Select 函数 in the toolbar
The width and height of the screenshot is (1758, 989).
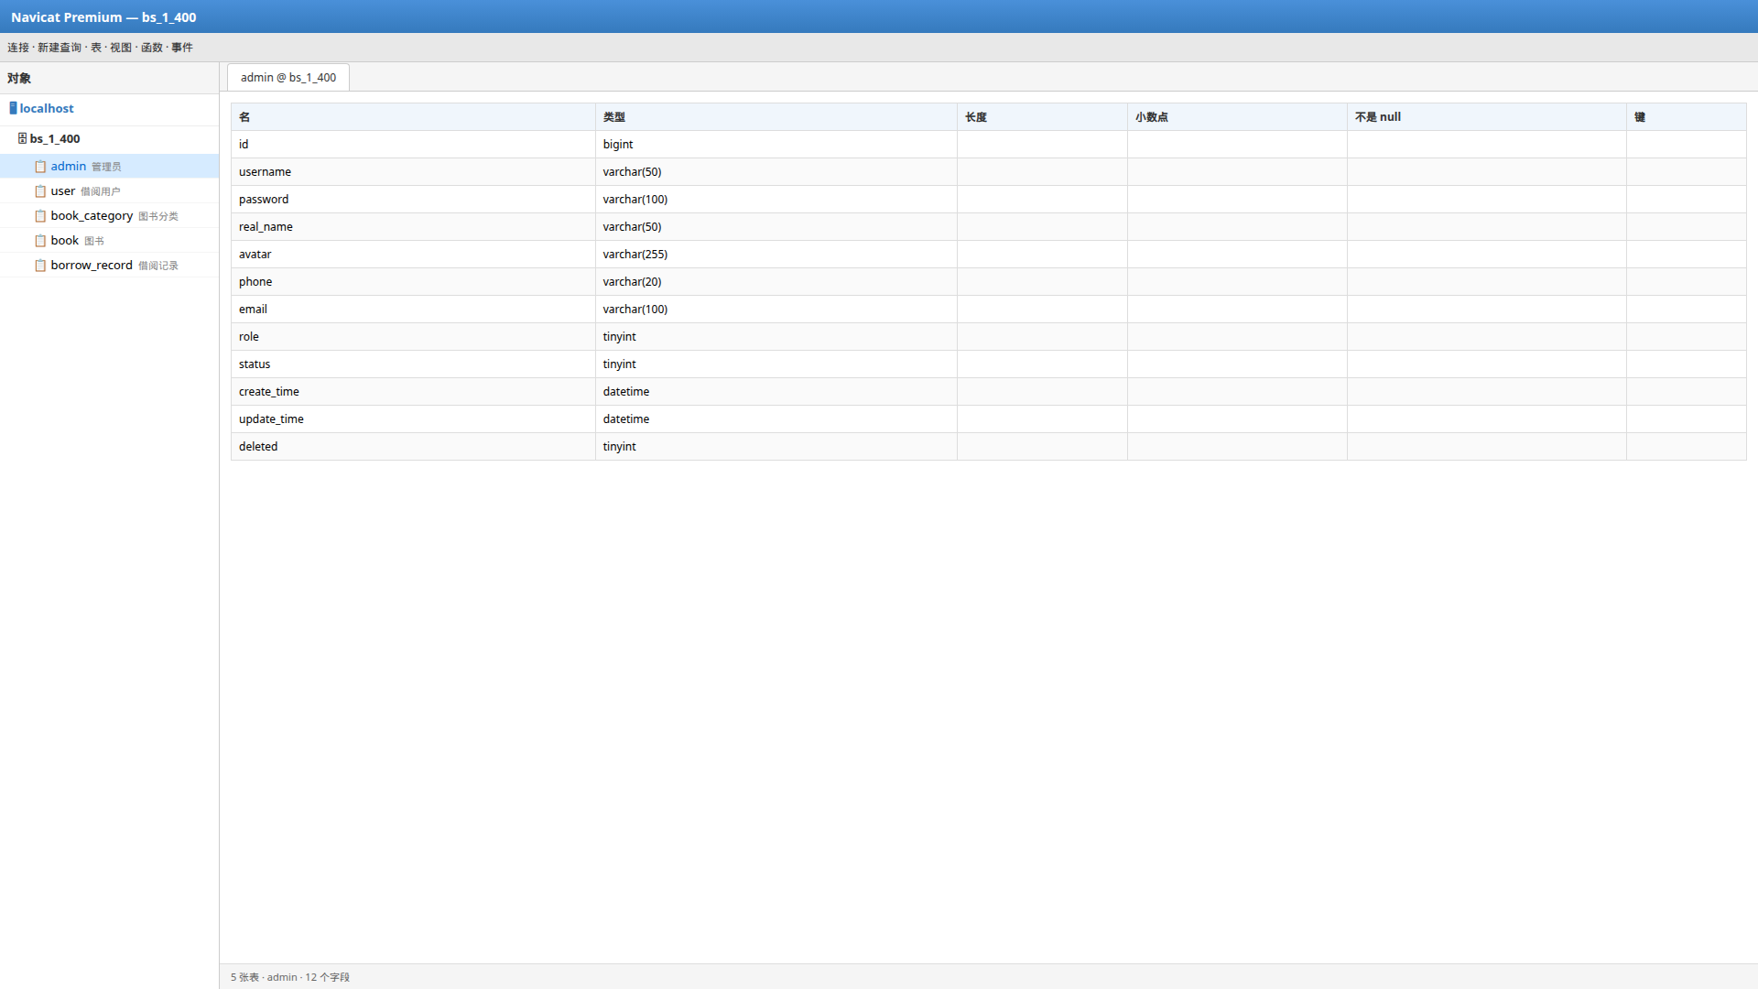[x=152, y=48]
